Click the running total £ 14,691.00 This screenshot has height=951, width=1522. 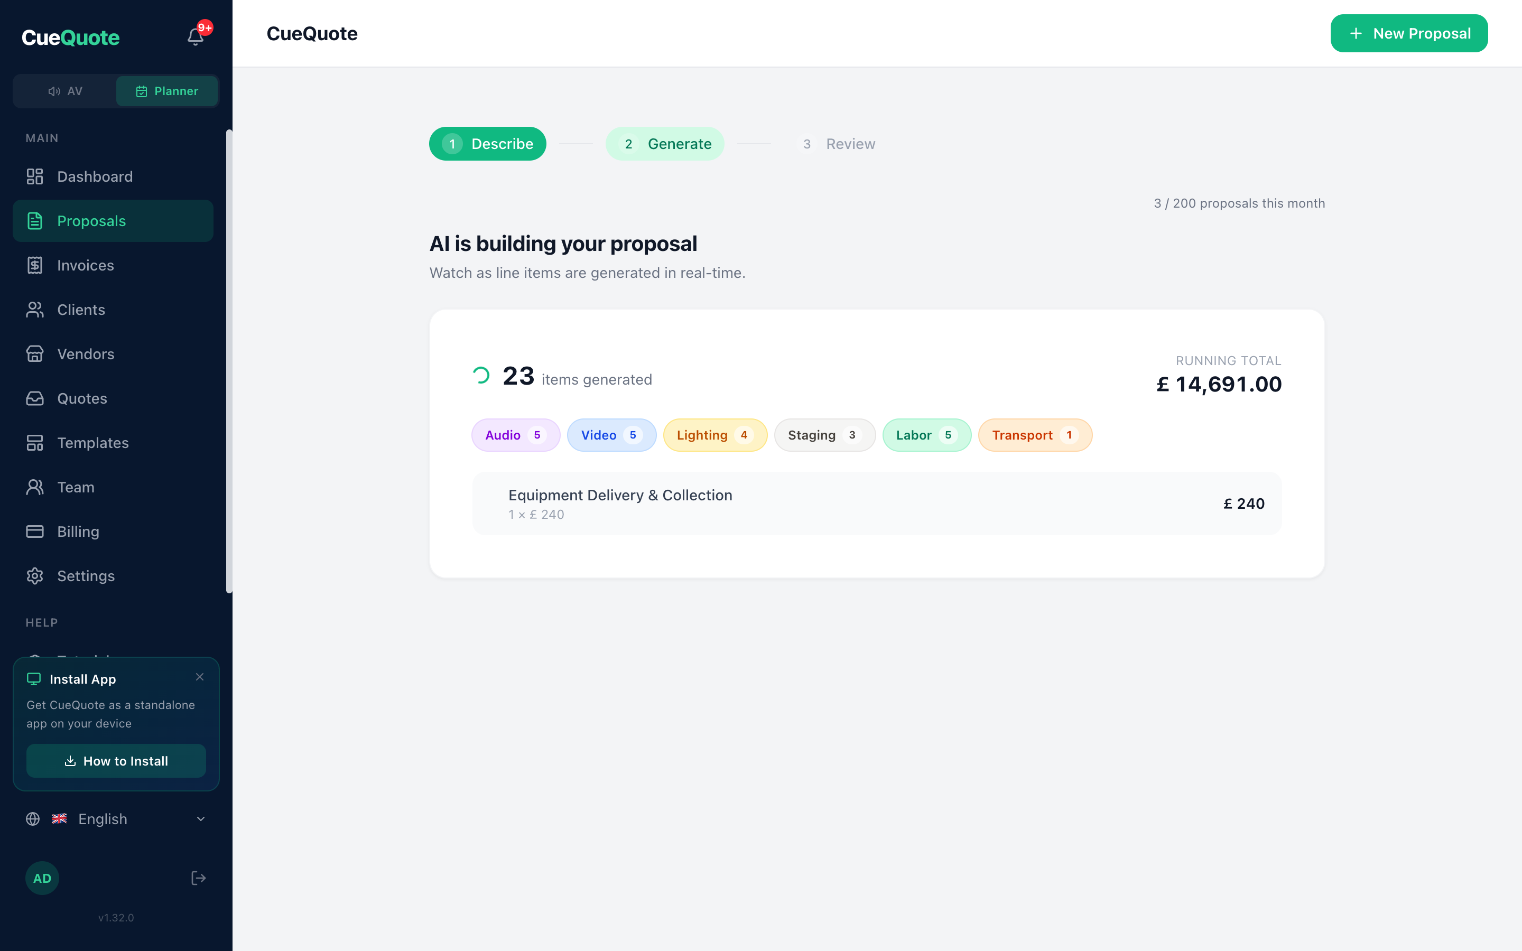pos(1219,384)
